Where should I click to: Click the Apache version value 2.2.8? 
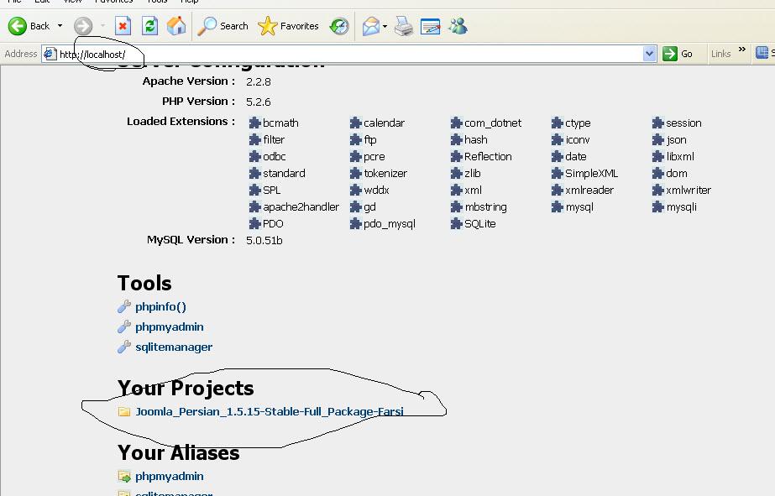click(259, 81)
